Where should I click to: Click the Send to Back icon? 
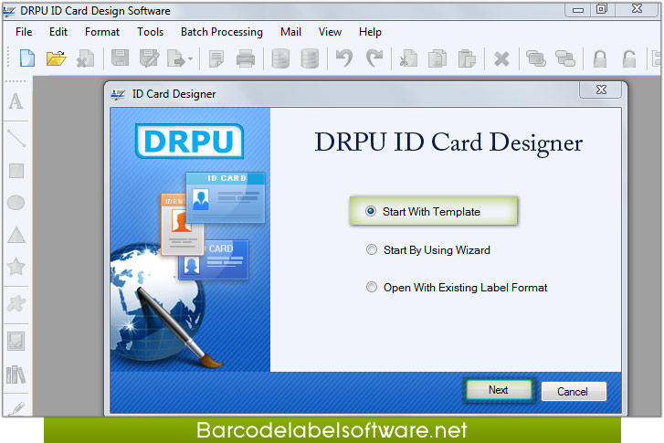565,58
